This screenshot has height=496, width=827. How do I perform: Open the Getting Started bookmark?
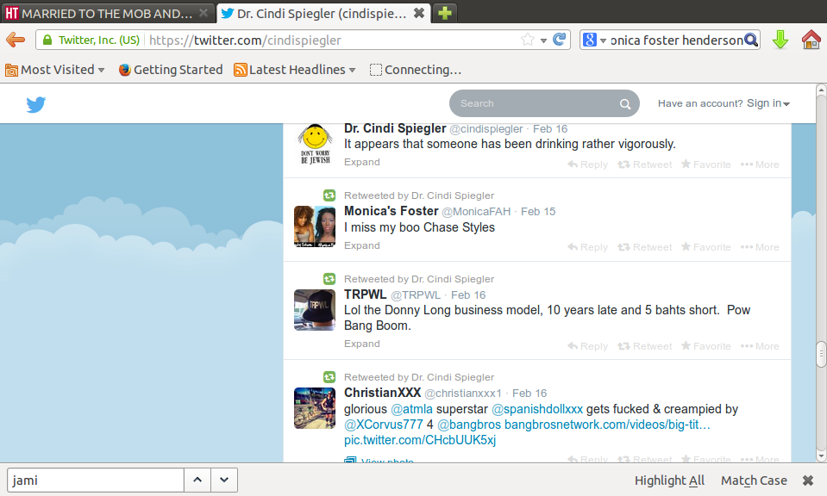coord(171,70)
